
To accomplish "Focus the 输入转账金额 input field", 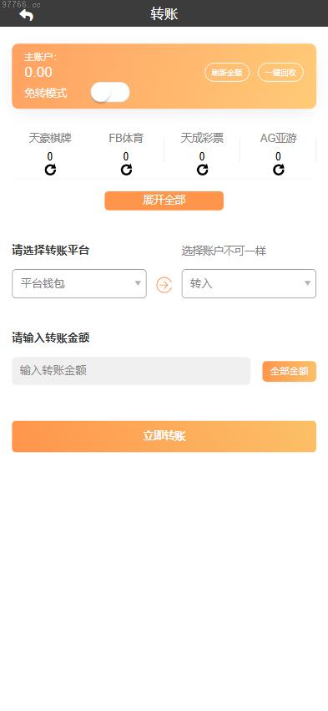I will (131, 371).
